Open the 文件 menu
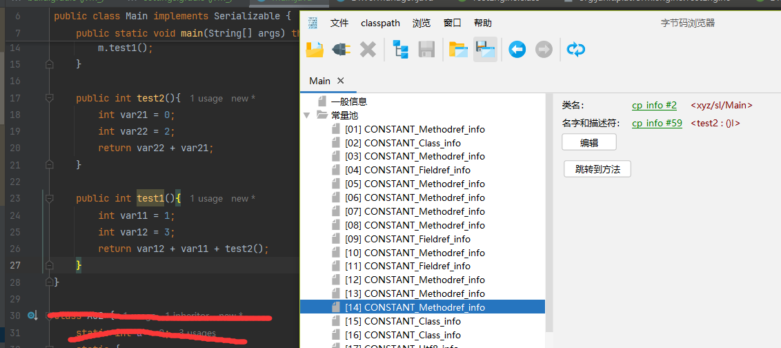781x348 pixels. click(339, 23)
